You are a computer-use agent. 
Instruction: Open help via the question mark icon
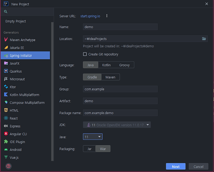point(9,166)
